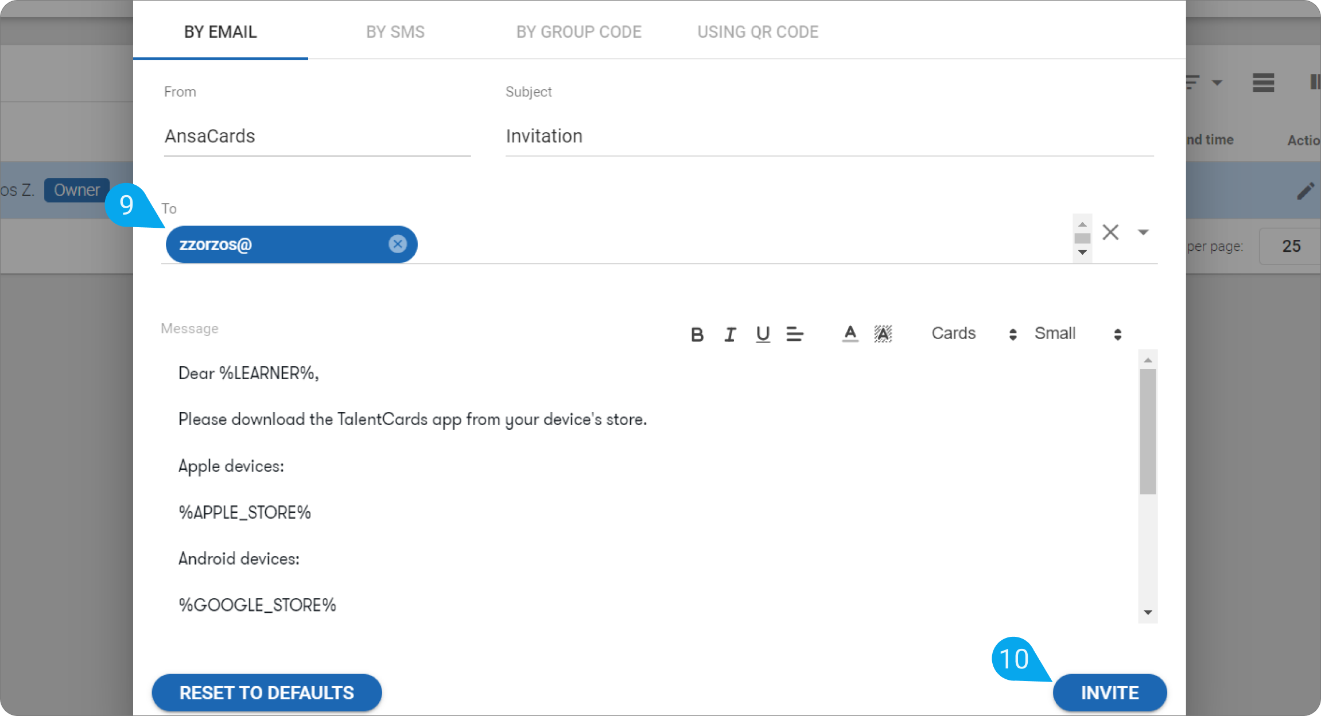Select the USING QR CODE tab
The height and width of the screenshot is (716, 1321).
coord(758,32)
